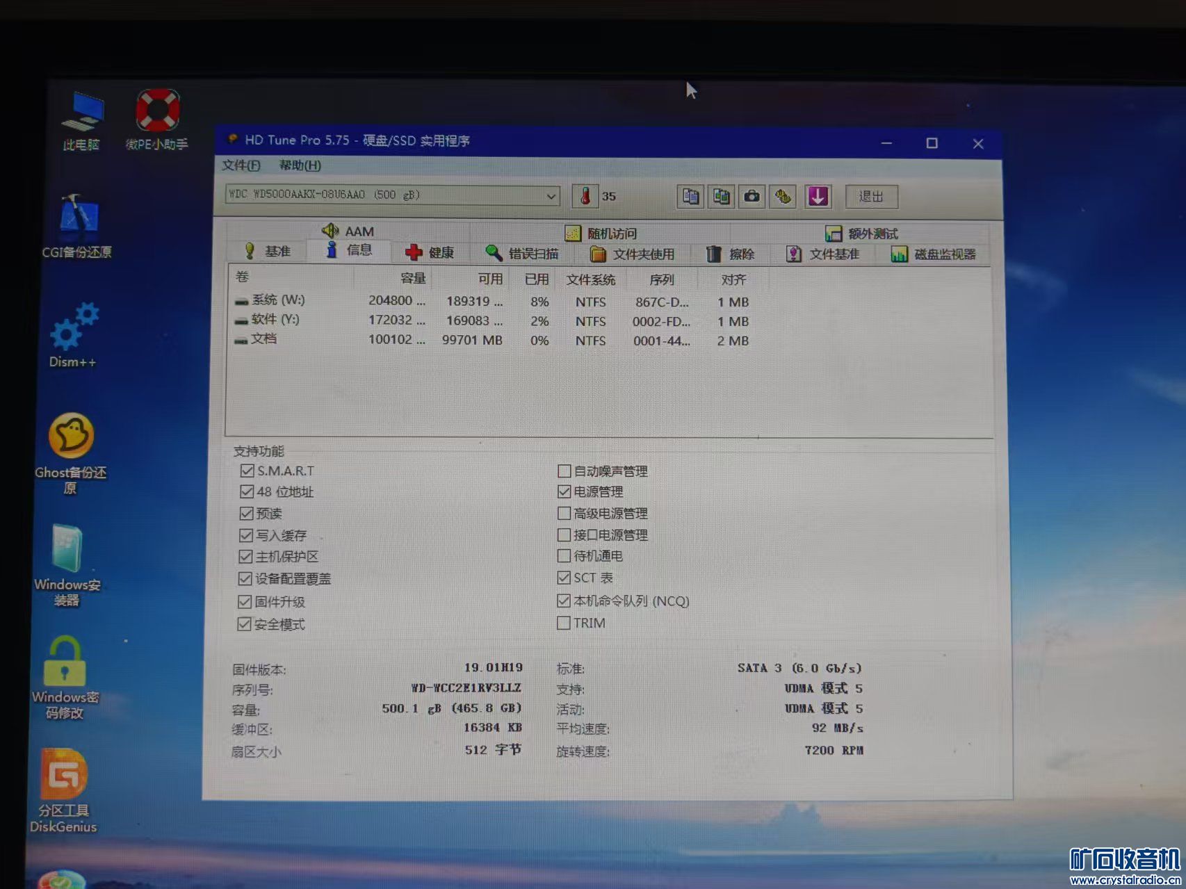1186x889 pixels.
Task: Enable the TRIM checkbox
Action: pyautogui.click(x=564, y=623)
